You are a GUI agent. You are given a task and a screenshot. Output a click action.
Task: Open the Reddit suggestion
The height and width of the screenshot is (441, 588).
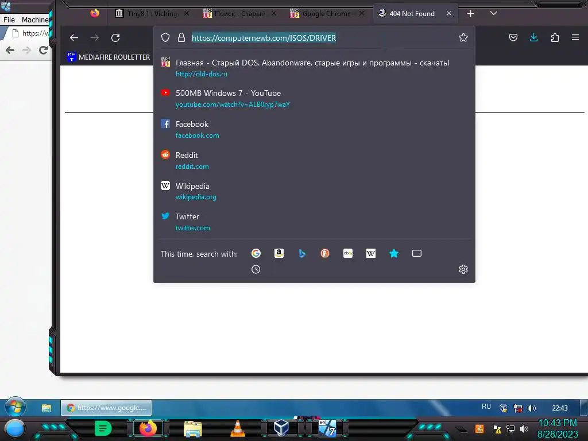pos(314,161)
